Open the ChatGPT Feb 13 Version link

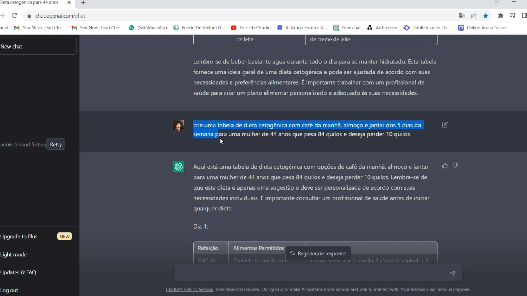pos(189,289)
